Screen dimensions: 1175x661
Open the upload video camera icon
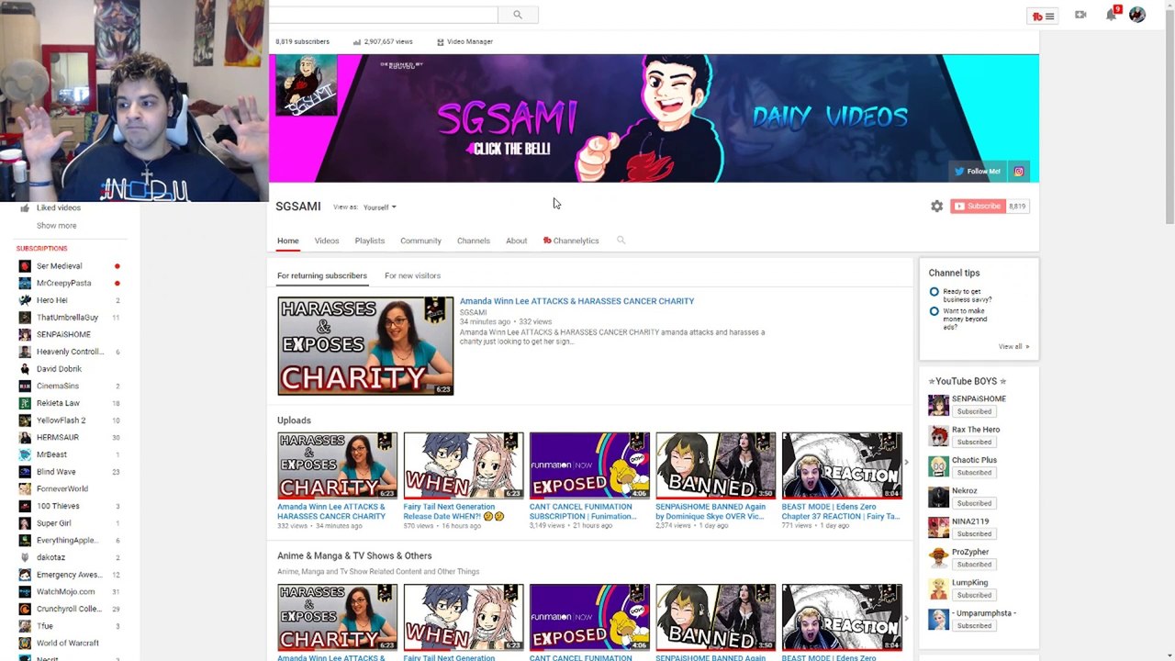click(1080, 15)
